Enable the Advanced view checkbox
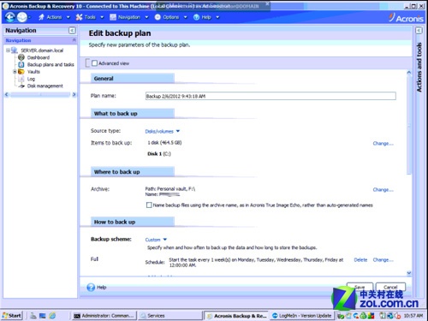 (x=94, y=63)
